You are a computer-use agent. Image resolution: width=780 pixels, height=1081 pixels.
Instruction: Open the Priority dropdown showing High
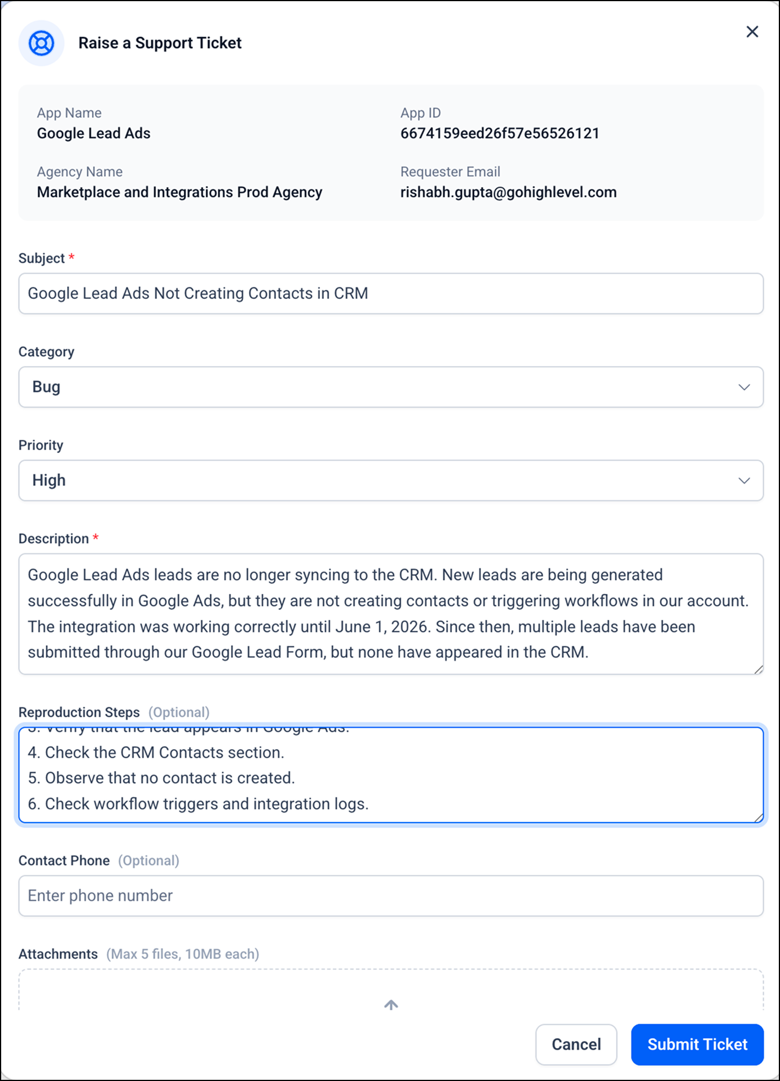tap(391, 480)
